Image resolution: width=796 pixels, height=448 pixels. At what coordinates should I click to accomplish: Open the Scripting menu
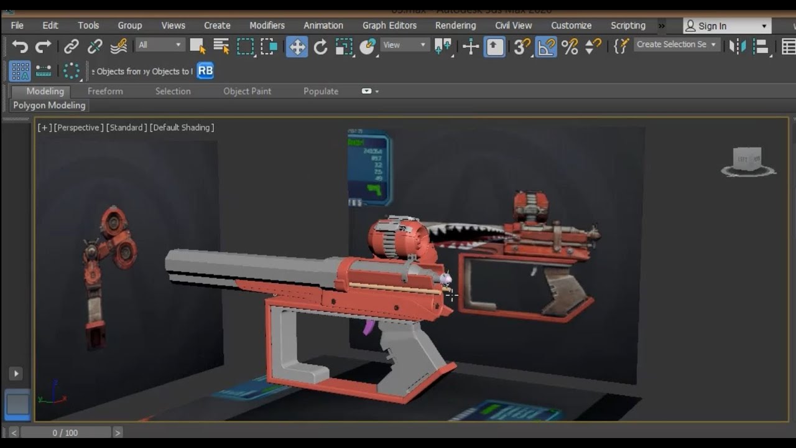tap(628, 26)
